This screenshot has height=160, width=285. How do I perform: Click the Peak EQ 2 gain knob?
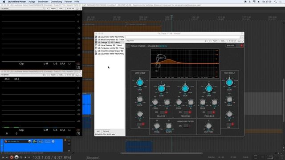[185, 88]
